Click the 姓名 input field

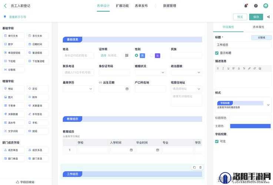point(78,55)
